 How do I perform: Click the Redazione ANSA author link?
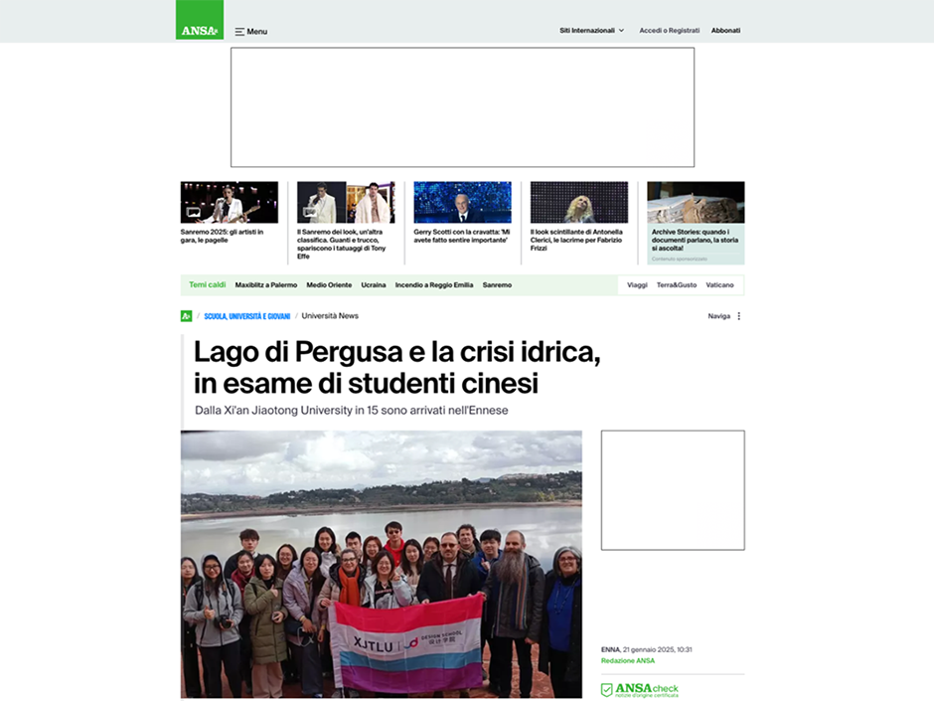[x=628, y=660]
